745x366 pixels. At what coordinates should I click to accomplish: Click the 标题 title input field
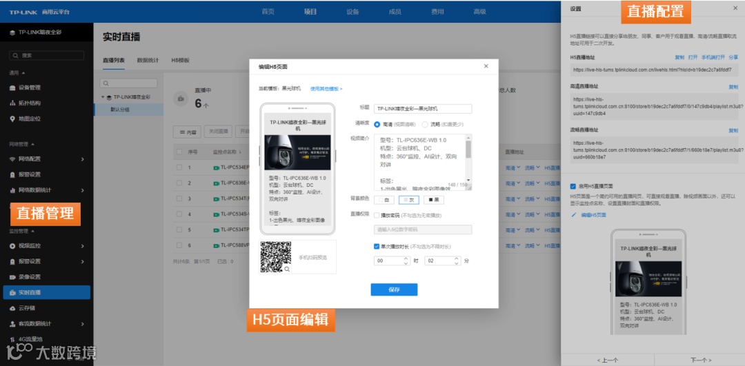coord(423,109)
